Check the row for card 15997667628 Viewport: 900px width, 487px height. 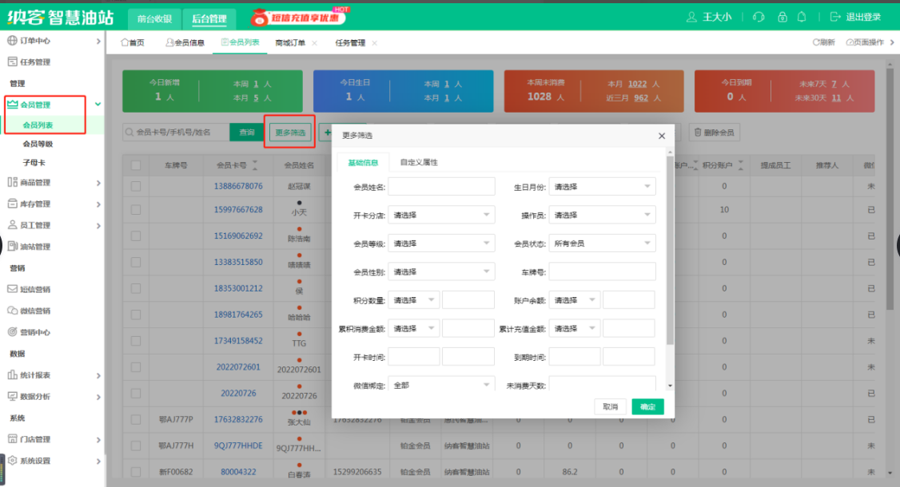pyautogui.click(x=136, y=210)
